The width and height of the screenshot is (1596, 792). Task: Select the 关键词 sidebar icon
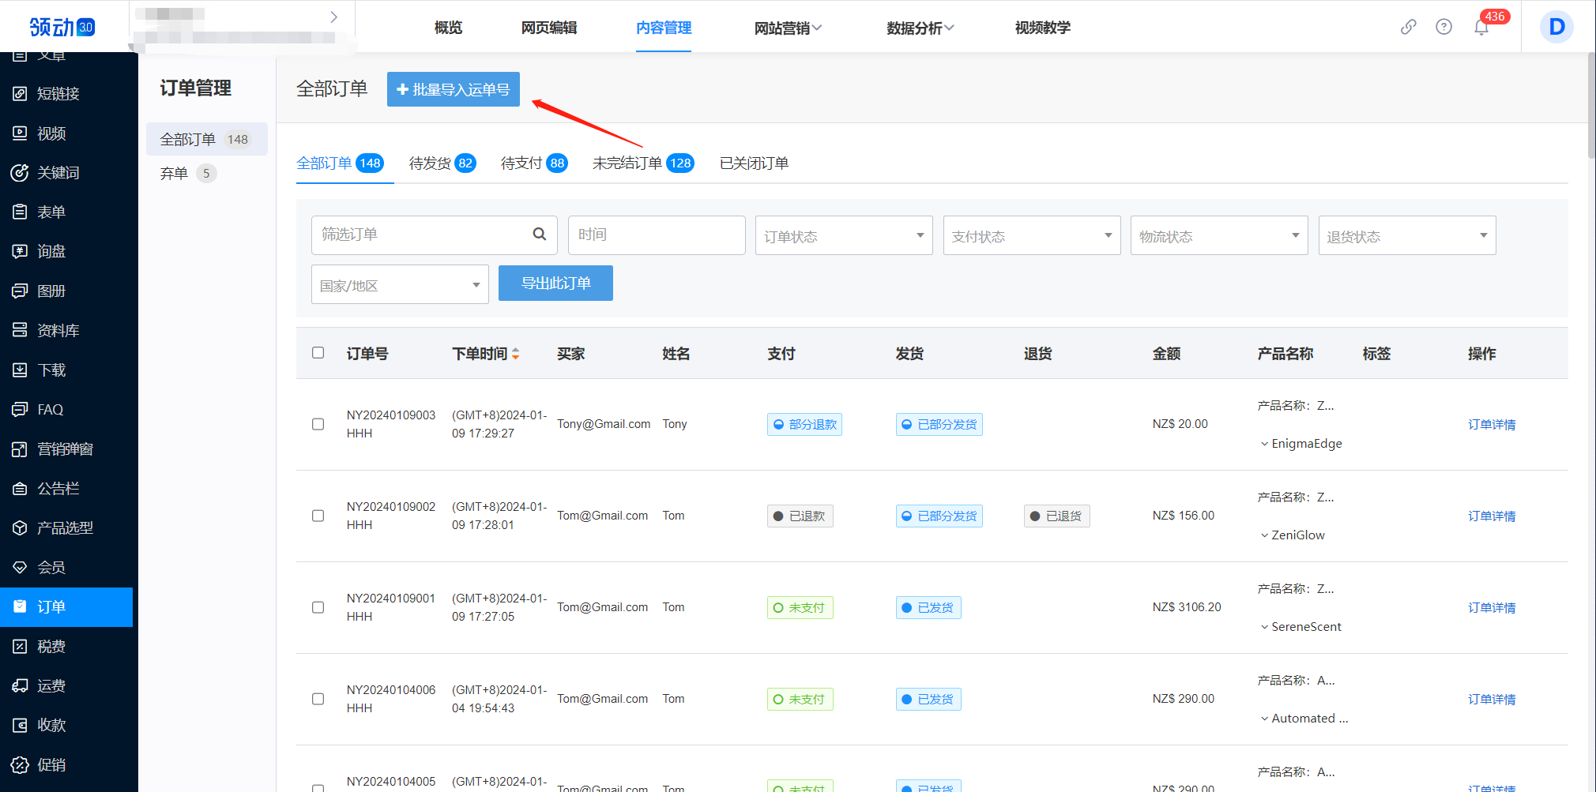tap(20, 173)
